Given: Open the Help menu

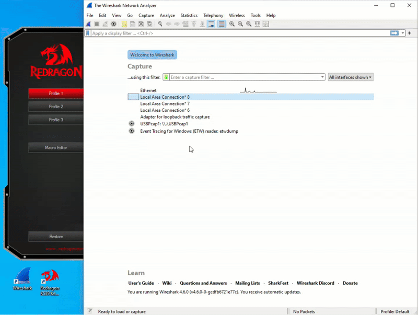Looking at the screenshot, I should tap(271, 16).
